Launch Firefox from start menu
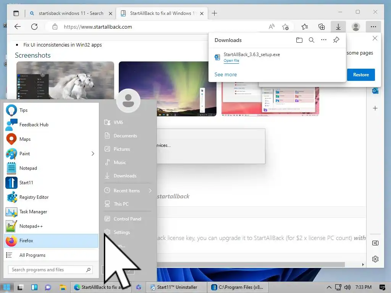Image resolution: width=391 pixels, height=293 pixels. (x=51, y=241)
